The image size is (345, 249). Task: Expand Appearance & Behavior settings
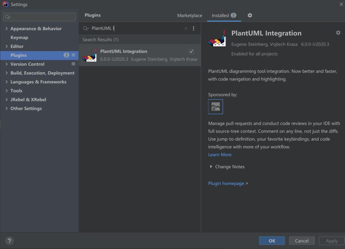(6, 28)
